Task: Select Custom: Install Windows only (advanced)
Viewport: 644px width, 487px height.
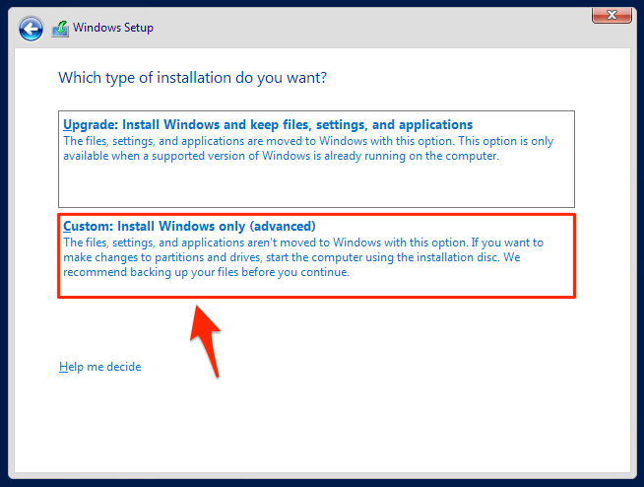Action: point(316,255)
